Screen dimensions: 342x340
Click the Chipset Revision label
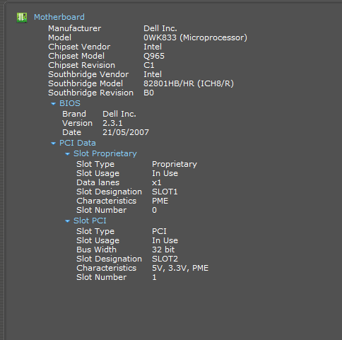point(82,65)
